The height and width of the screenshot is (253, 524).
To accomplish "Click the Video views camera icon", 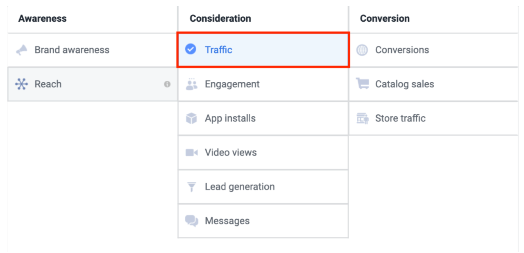I will click(191, 153).
